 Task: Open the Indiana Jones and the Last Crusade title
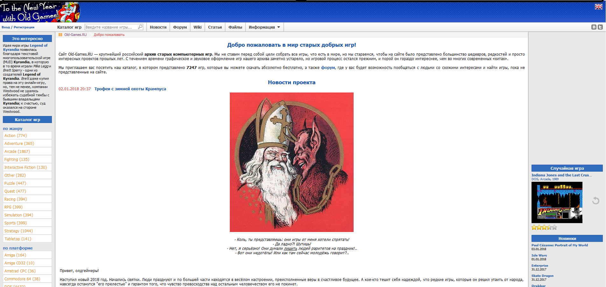[x=562, y=175]
